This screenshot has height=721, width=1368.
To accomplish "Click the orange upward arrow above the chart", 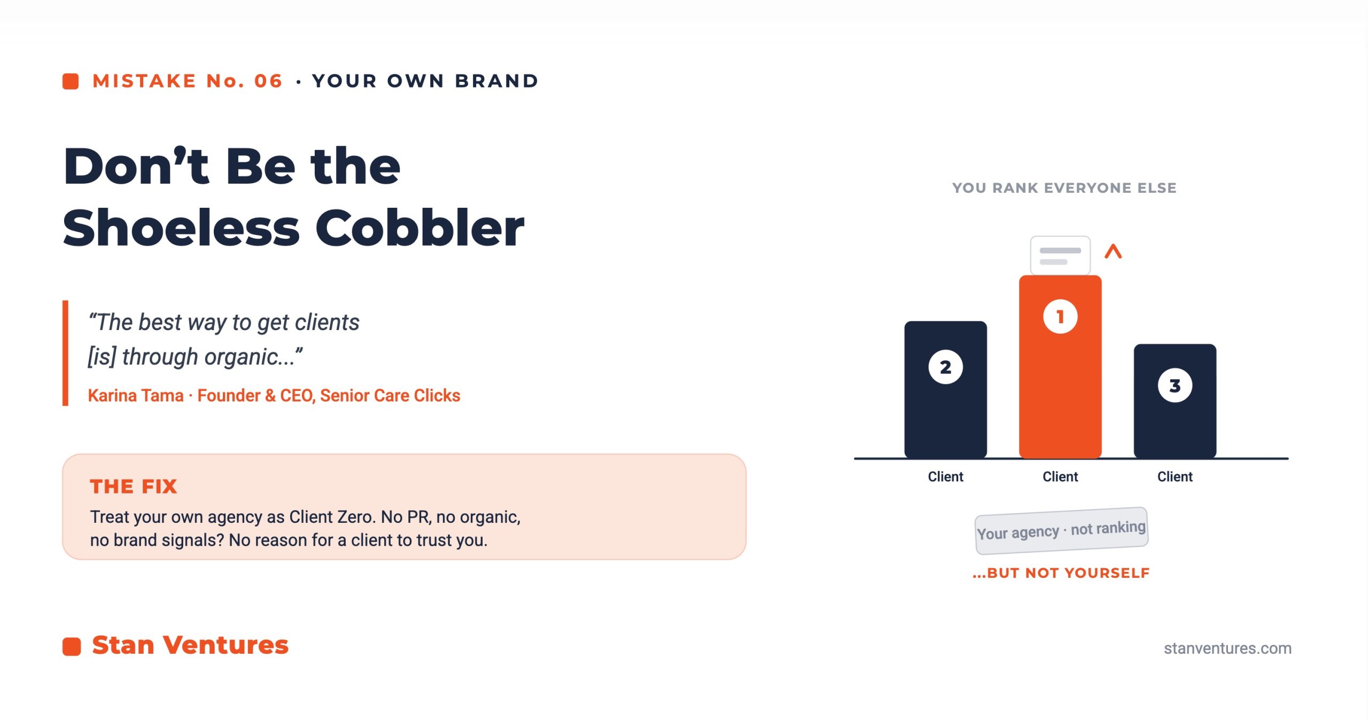I will [1113, 252].
